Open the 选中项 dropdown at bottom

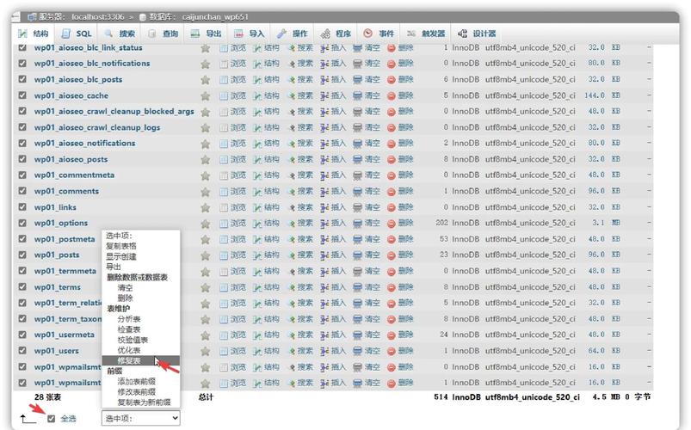click(140, 418)
